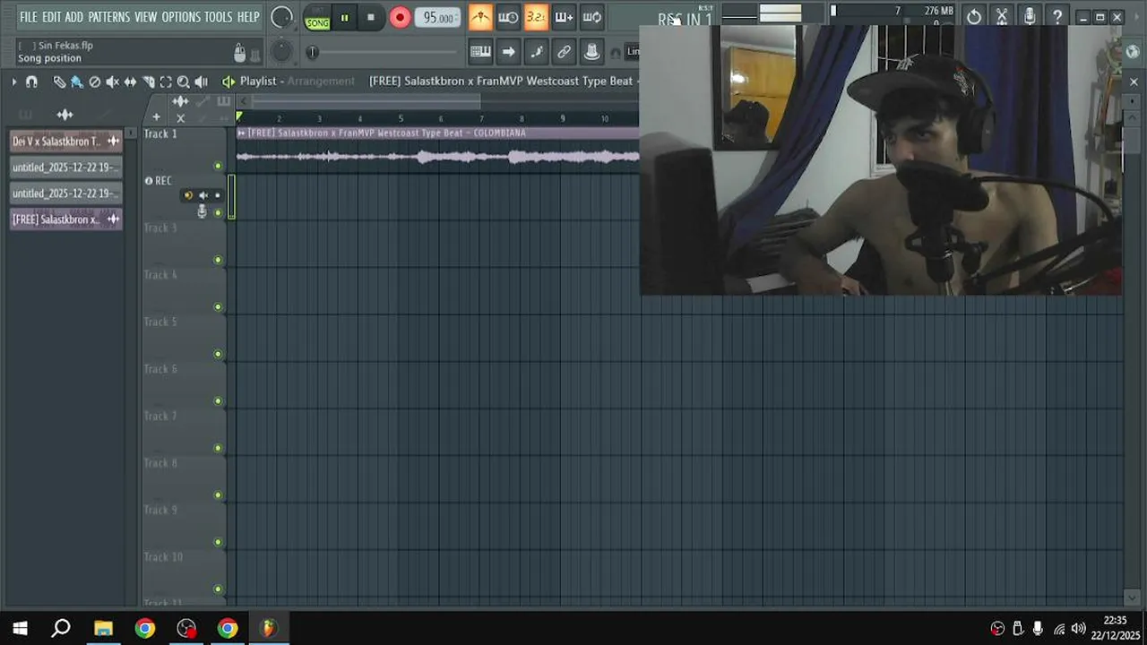Select the Playback speaker tool
Viewport: 1147px width, 645px height.
point(202,82)
